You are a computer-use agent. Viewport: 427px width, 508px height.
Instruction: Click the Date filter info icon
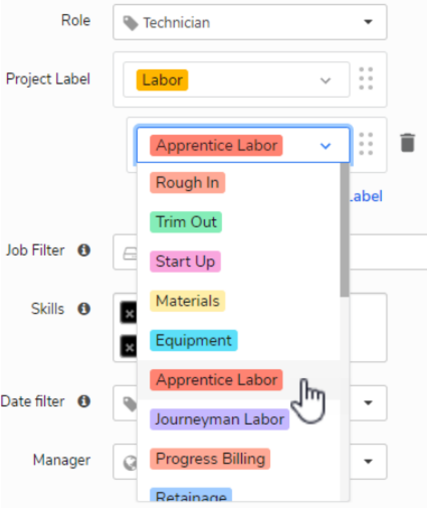click(84, 401)
